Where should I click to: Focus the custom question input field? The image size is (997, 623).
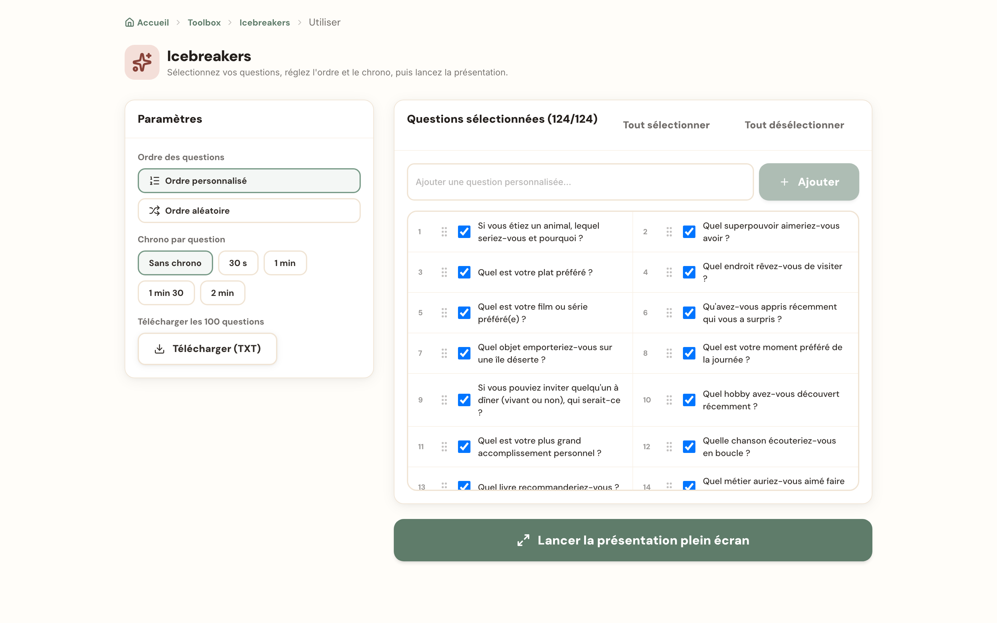580,182
